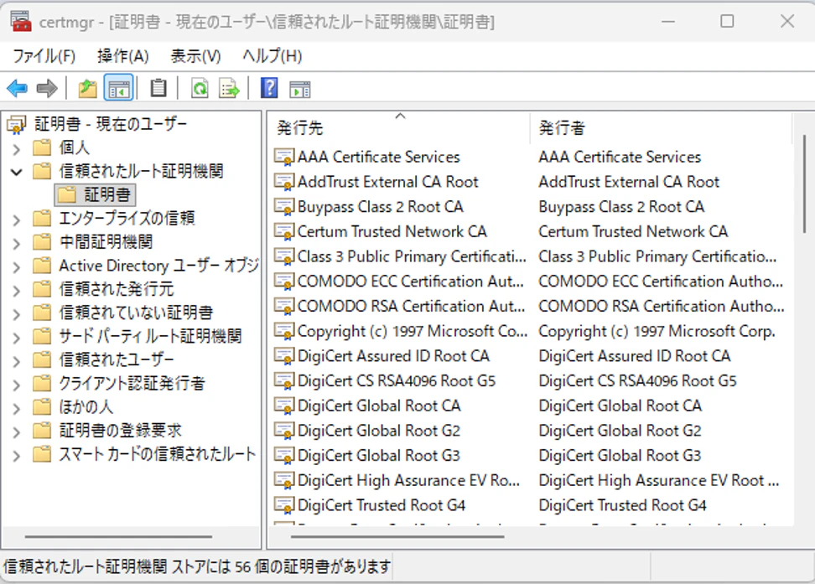Expand the クライアント認証発行者 node

click(x=16, y=385)
